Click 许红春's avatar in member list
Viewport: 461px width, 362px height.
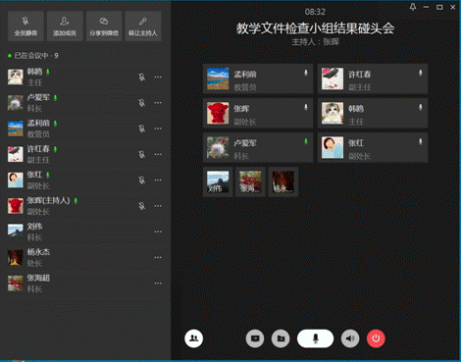tap(16, 154)
